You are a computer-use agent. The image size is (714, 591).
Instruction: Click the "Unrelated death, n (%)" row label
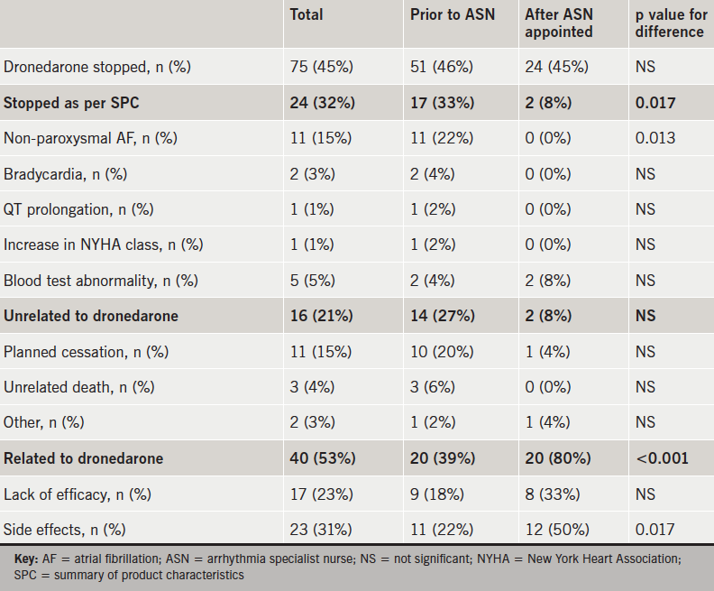click(x=79, y=387)
